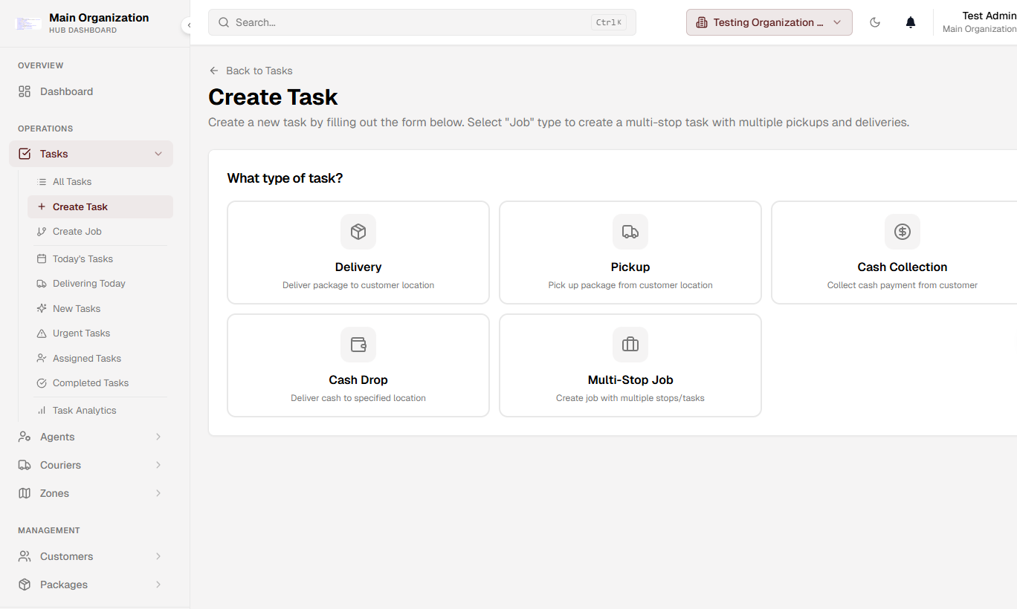
Task: Click the Assigned Tasks user-check icon
Action: pyautogui.click(x=42, y=359)
